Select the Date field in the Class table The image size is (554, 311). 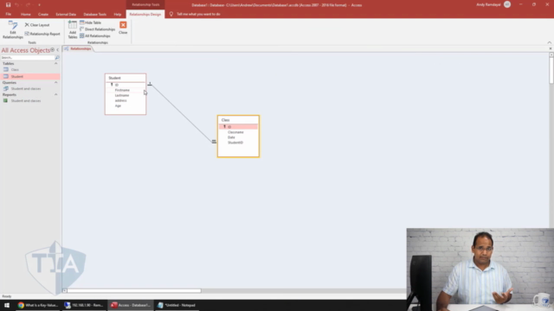239,137
